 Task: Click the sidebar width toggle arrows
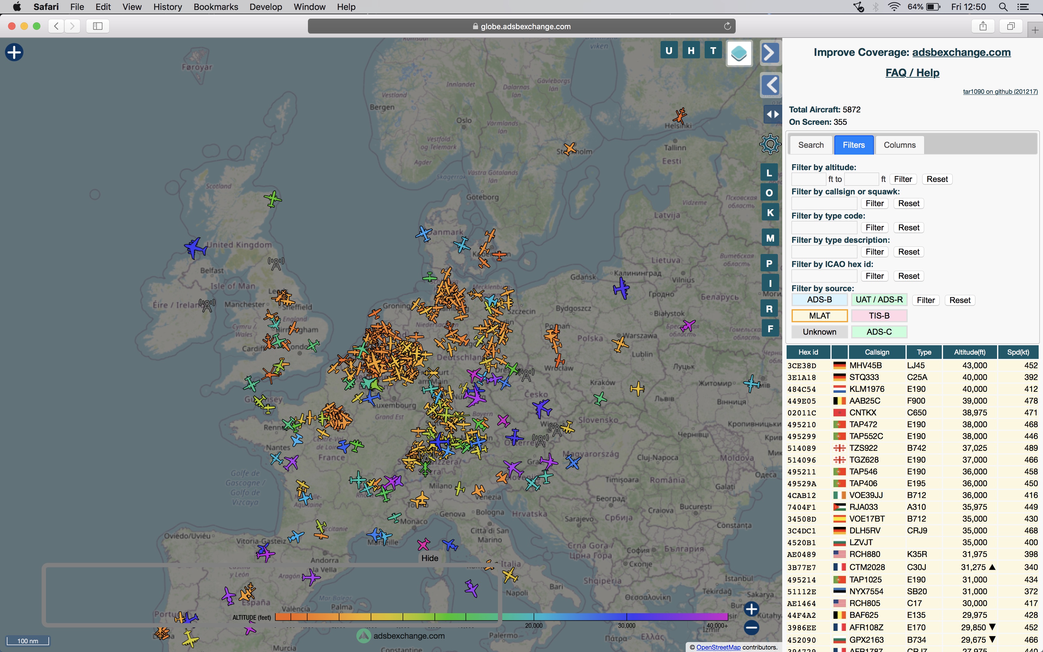pos(772,114)
